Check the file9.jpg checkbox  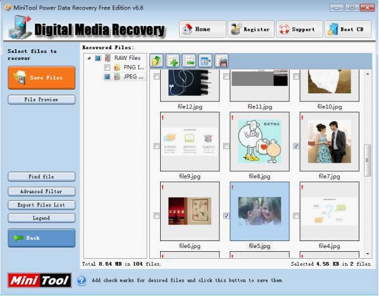(x=156, y=146)
